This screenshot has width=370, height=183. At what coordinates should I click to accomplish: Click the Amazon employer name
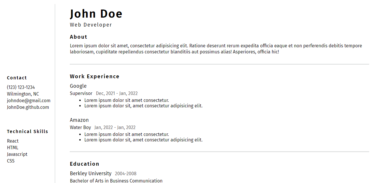pyautogui.click(x=79, y=120)
